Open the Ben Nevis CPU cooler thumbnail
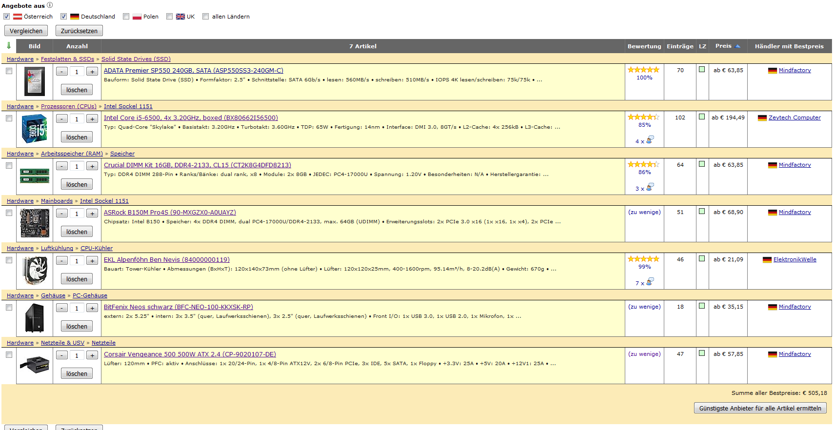This screenshot has height=430, width=834. [35, 271]
